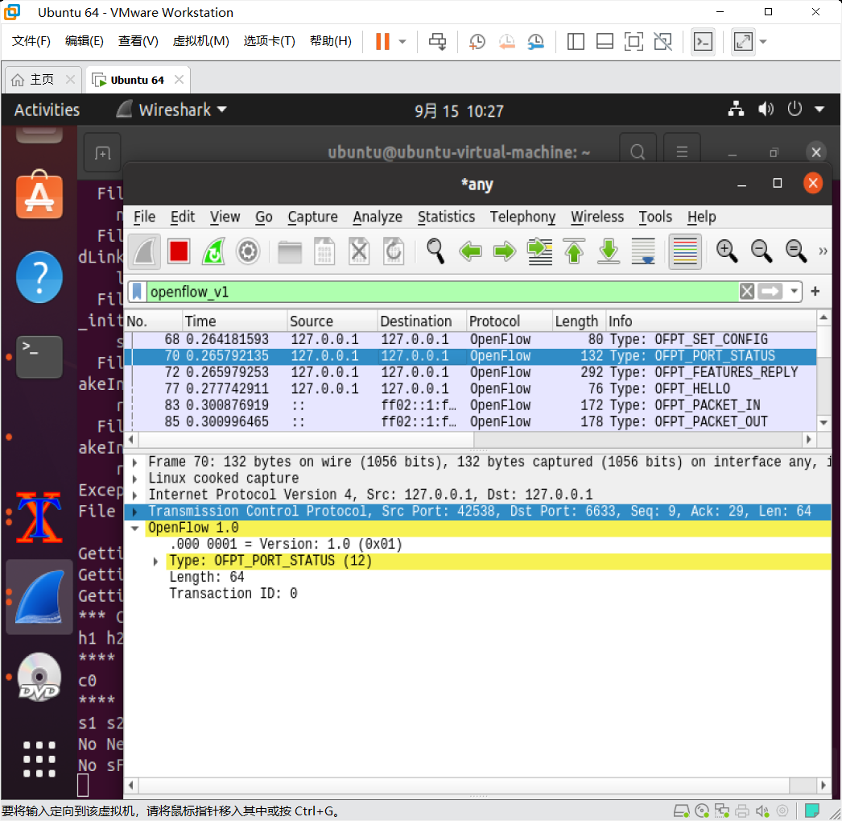Reload this capture file icon
The width and height of the screenshot is (842, 821).
pos(393,251)
